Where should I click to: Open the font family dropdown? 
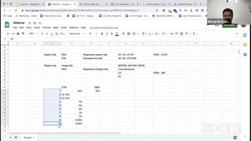point(77,34)
